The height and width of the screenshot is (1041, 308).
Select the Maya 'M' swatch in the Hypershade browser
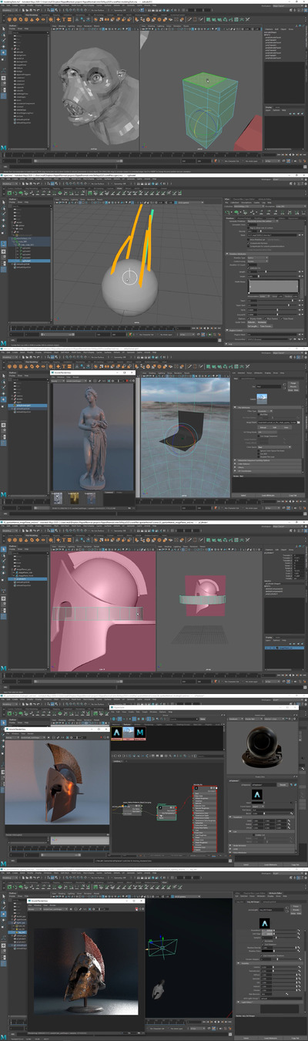coord(140,732)
